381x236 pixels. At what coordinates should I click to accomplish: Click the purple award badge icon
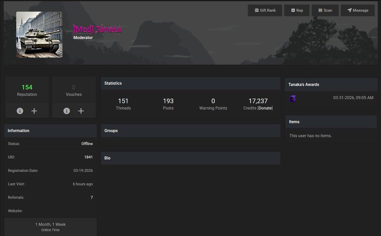pos(292,99)
